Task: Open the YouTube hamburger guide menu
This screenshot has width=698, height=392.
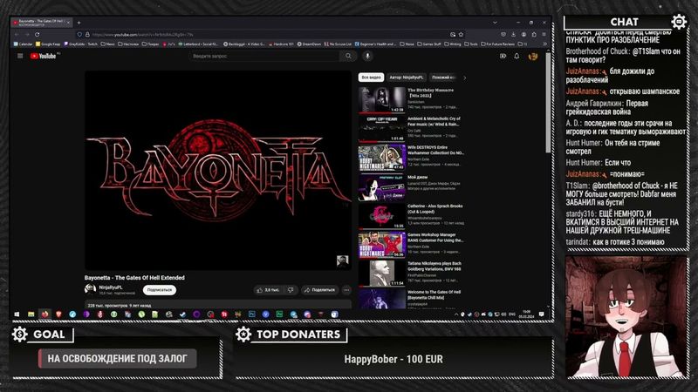Action: (20, 56)
